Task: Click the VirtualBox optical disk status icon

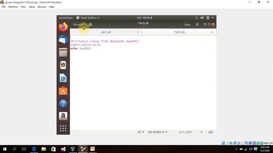Action: tap(227, 143)
